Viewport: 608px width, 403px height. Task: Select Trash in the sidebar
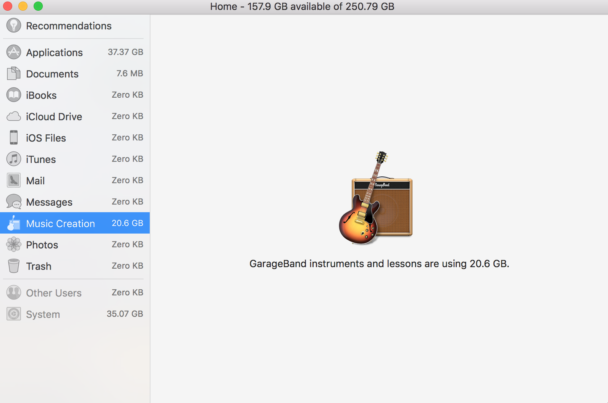75,266
